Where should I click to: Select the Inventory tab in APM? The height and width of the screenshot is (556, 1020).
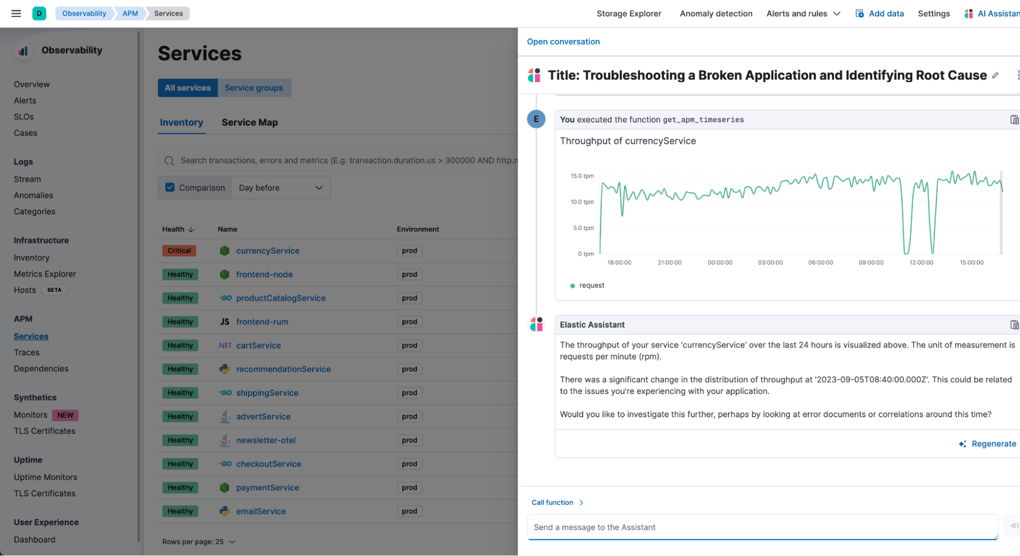[x=182, y=122]
